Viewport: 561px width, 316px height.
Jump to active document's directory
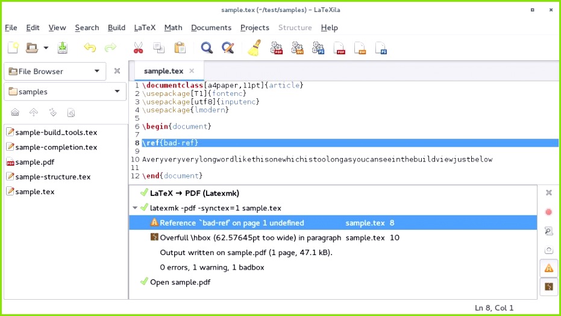52,112
